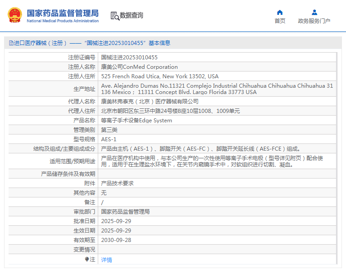Viewport: 346px width, 273px height.
Task: Click the 产品技术要求 attachment cell
Action: click(117, 183)
